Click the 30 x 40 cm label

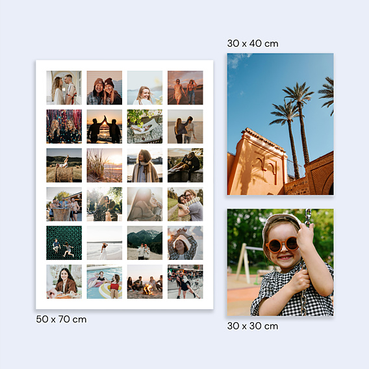(x=253, y=44)
